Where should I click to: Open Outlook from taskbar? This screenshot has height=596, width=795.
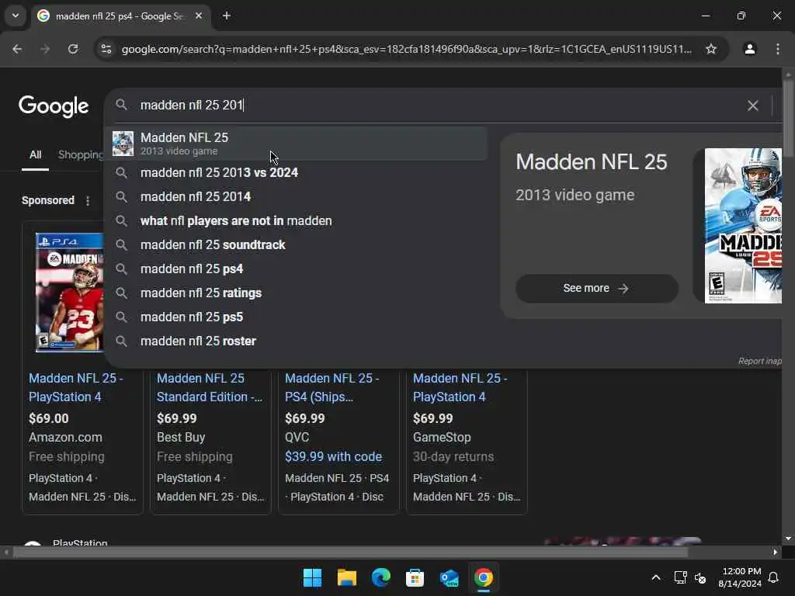[450, 577]
